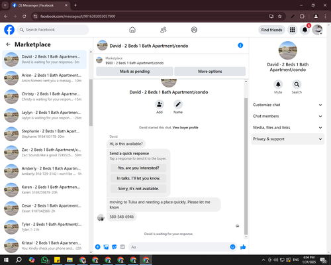Open the notifications bell with badge
The height and width of the screenshot is (265, 331).
point(305,30)
